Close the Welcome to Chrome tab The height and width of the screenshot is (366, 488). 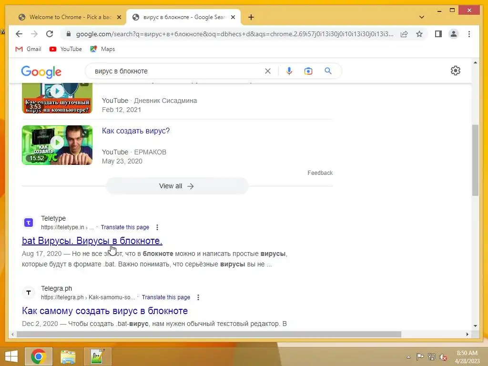pyautogui.click(x=119, y=17)
